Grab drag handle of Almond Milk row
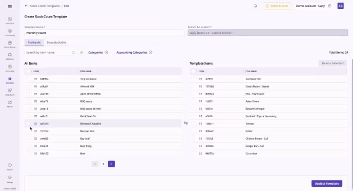The width and height of the screenshot is (353, 191). click(x=35, y=86)
